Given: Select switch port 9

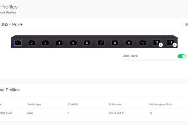Looking at the screenshot, I should pos(129,43).
